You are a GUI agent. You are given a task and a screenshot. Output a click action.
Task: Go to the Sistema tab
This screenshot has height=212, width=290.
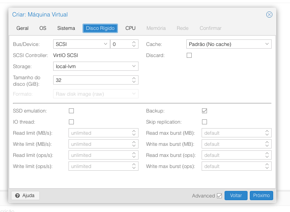point(66,28)
